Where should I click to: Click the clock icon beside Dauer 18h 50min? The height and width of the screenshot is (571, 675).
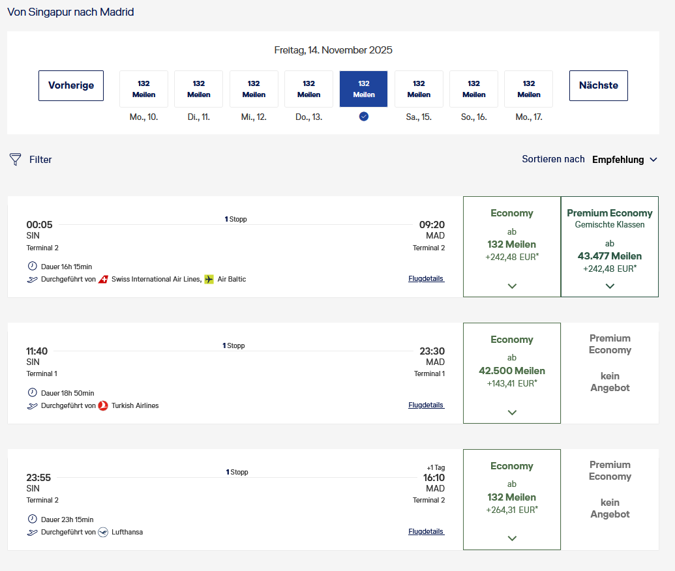click(33, 393)
